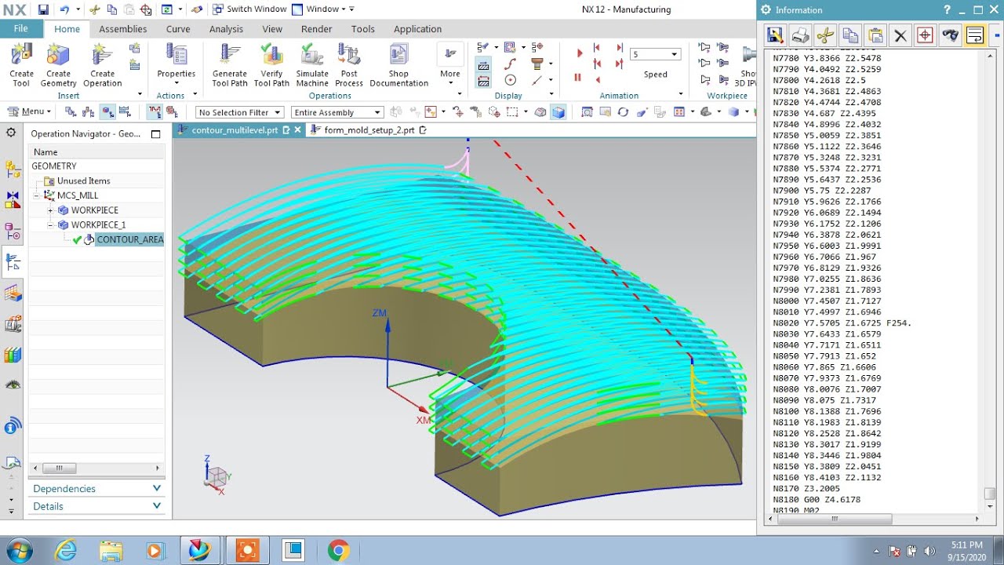Click the Fit view icon
The width and height of the screenshot is (1004, 565).
tap(587, 112)
